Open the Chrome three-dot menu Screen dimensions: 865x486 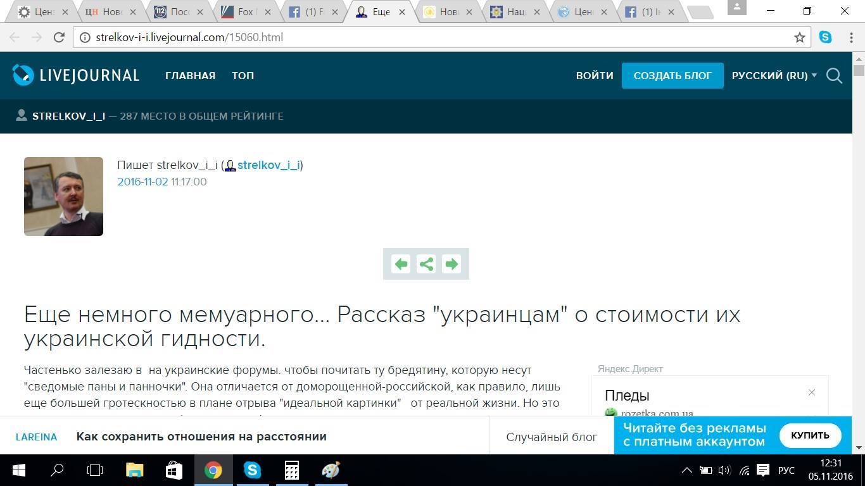pos(850,37)
